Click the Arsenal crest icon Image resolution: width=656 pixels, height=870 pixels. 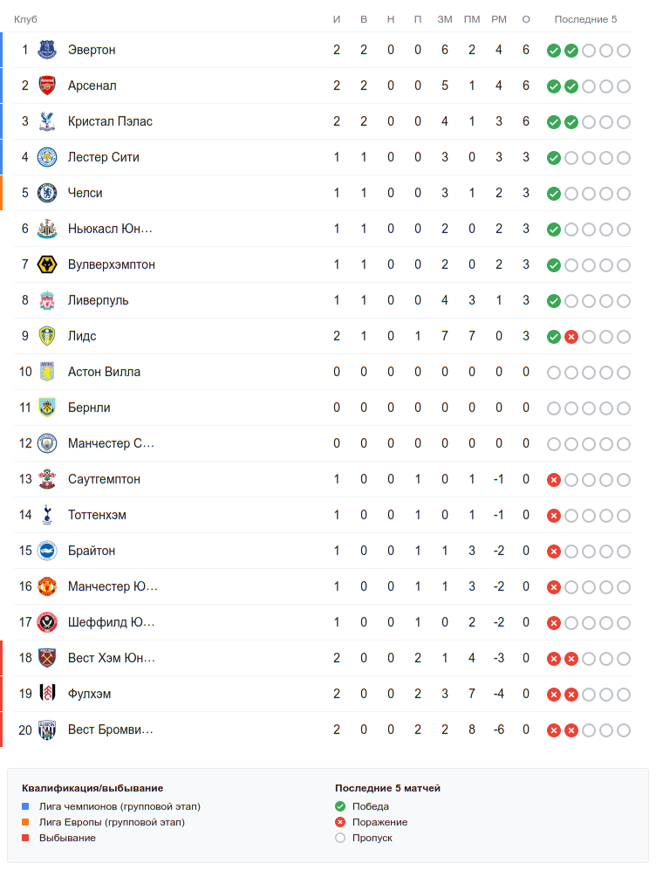[47, 86]
